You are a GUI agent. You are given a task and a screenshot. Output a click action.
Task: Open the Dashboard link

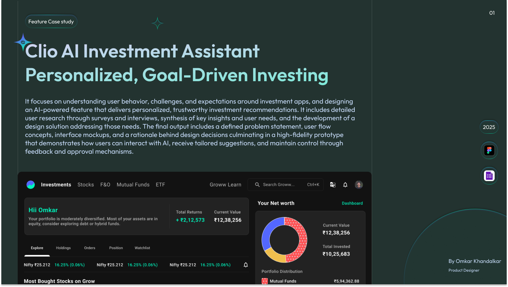[x=352, y=203]
